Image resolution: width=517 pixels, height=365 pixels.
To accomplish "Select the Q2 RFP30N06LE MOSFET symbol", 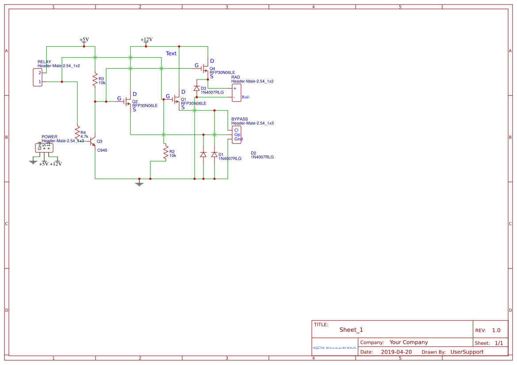I will click(128, 101).
